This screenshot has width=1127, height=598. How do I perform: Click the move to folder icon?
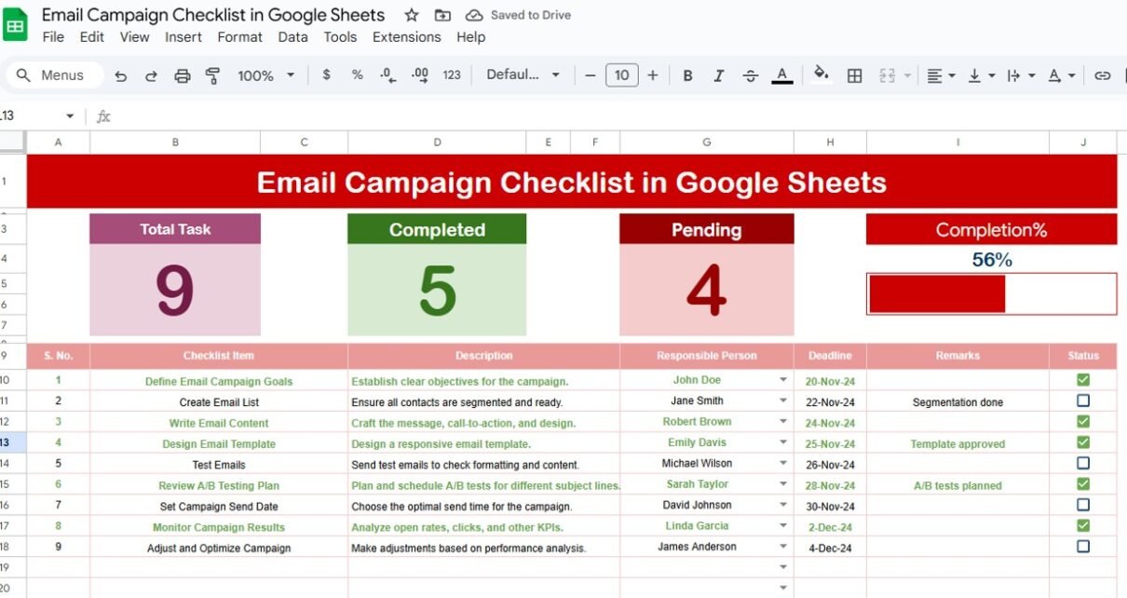(x=442, y=15)
